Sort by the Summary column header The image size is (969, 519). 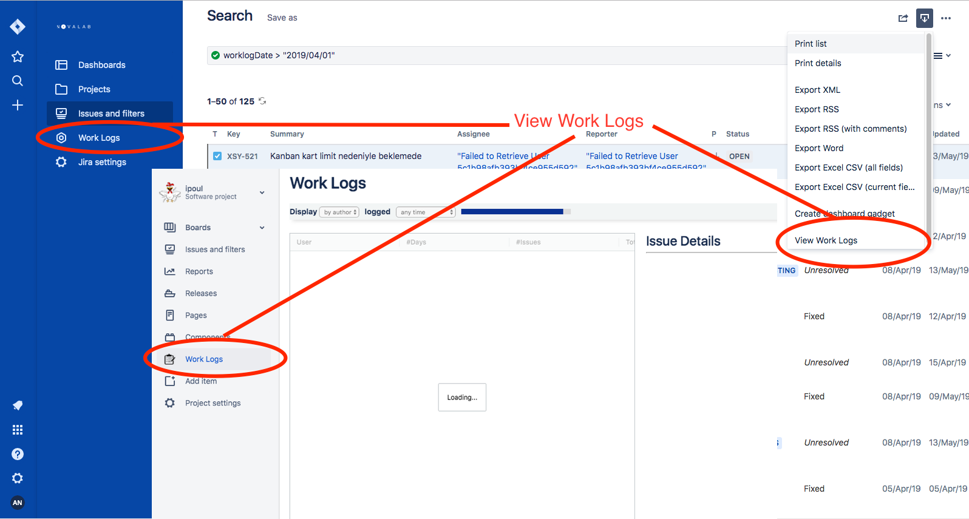(287, 134)
